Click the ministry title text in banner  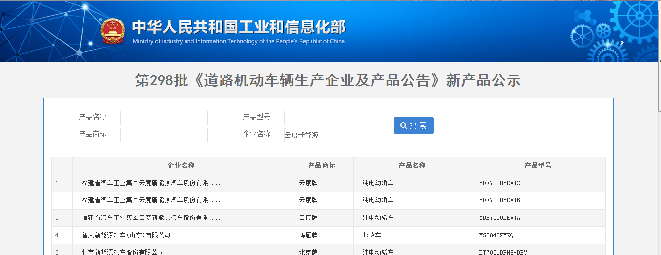pos(239,27)
